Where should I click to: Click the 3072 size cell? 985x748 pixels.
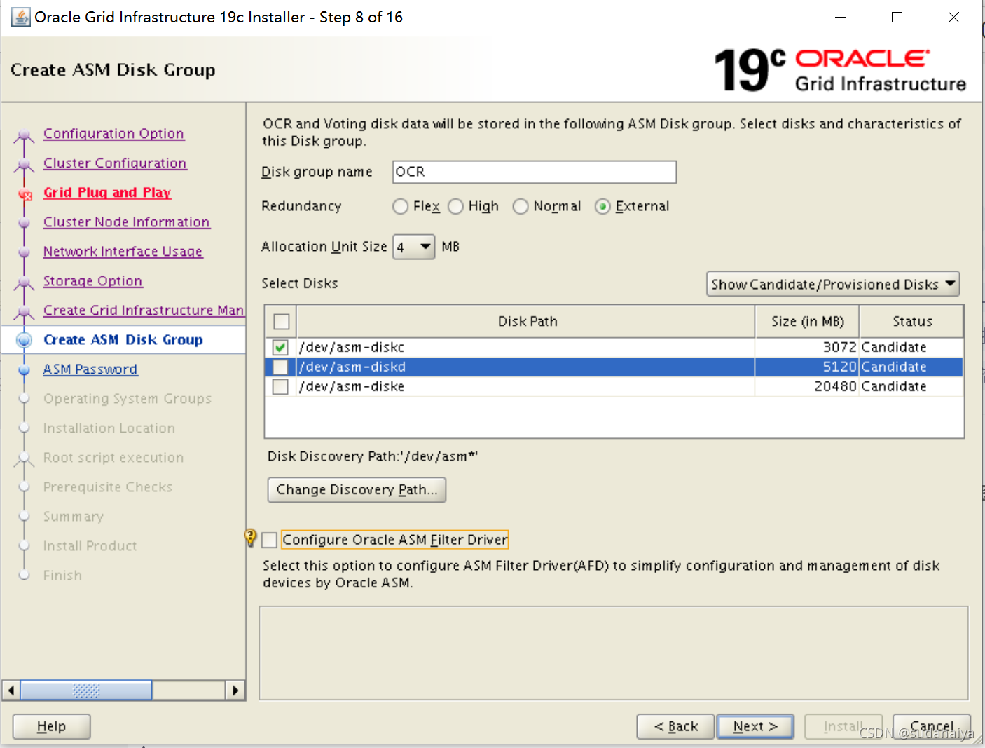(x=807, y=347)
